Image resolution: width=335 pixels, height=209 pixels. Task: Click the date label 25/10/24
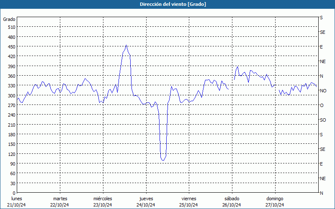coord(189,205)
